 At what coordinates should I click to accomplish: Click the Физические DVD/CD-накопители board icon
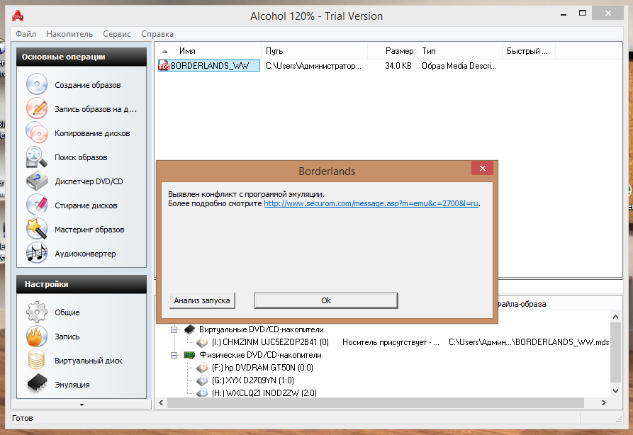tap(189, 355)
